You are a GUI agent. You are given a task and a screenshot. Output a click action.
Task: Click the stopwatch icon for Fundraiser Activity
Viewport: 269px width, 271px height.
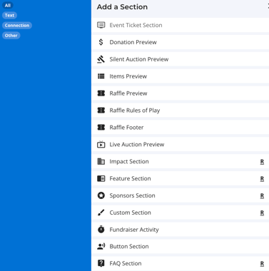tap(101, 230)
